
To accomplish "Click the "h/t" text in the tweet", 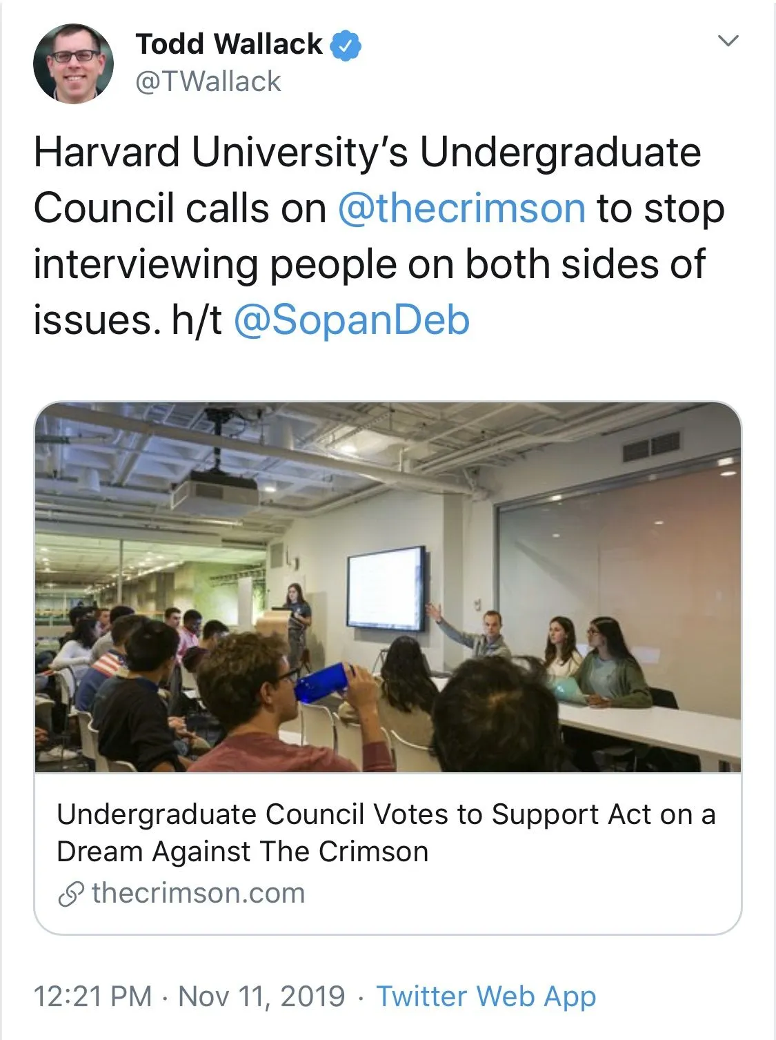I will pyautogui.click(x=197, y=320).
